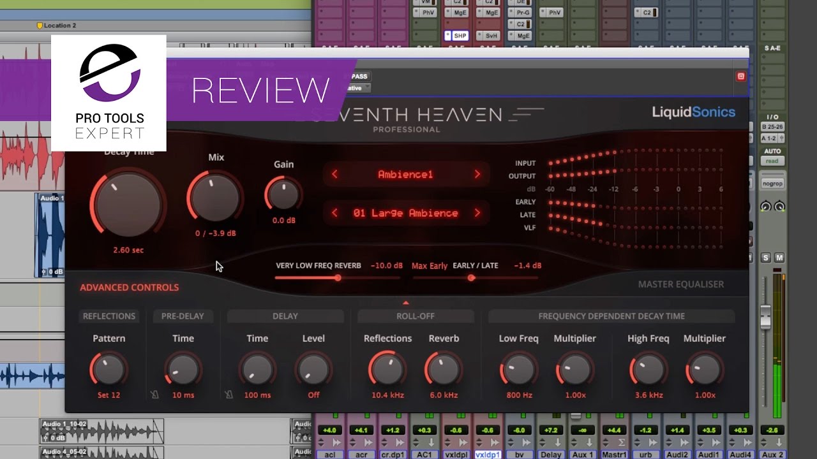Click the Pre-Delay Time knob

pyautogui.click(x=183, y=369)
